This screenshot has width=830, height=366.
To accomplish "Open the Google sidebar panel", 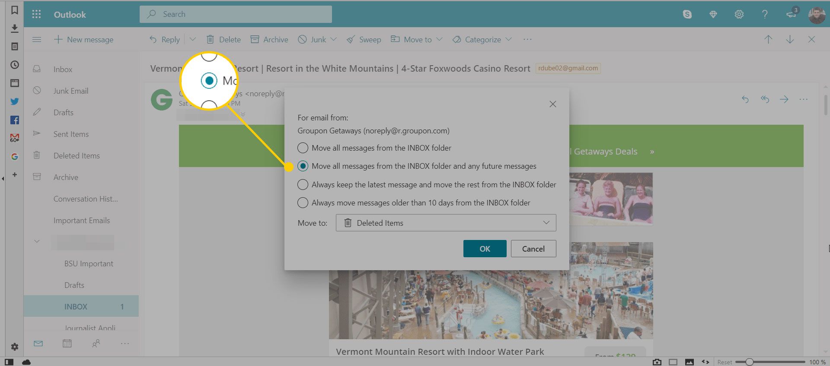I will coord(14,157).
